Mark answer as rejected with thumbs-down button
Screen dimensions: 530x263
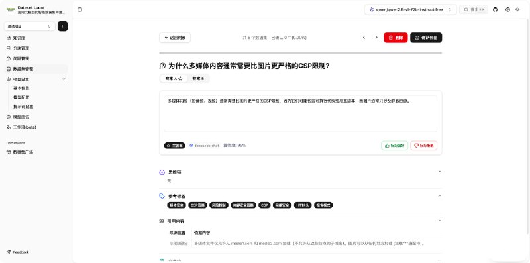click(x=424, y=146)
